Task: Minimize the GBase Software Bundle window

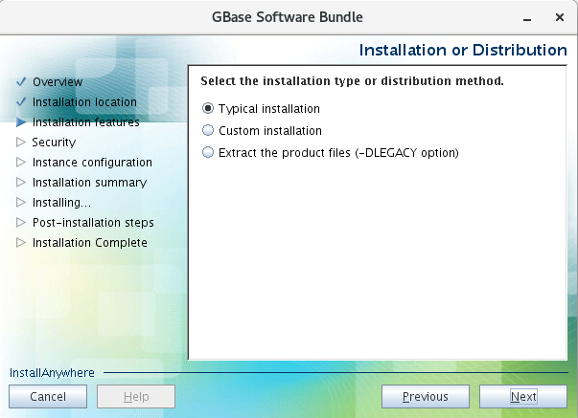Action: [x=527, y=17]
